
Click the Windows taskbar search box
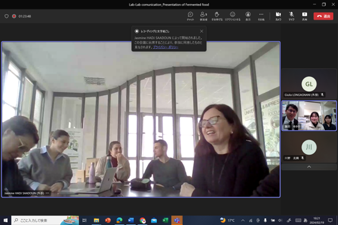(x=45, y=220)
